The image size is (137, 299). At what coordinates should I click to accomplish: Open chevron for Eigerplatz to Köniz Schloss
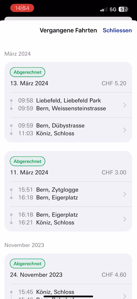pos(125,219)
